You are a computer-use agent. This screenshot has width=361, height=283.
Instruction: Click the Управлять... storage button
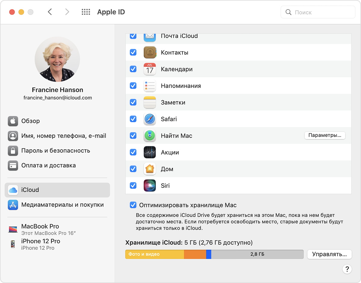pos(329,254)
